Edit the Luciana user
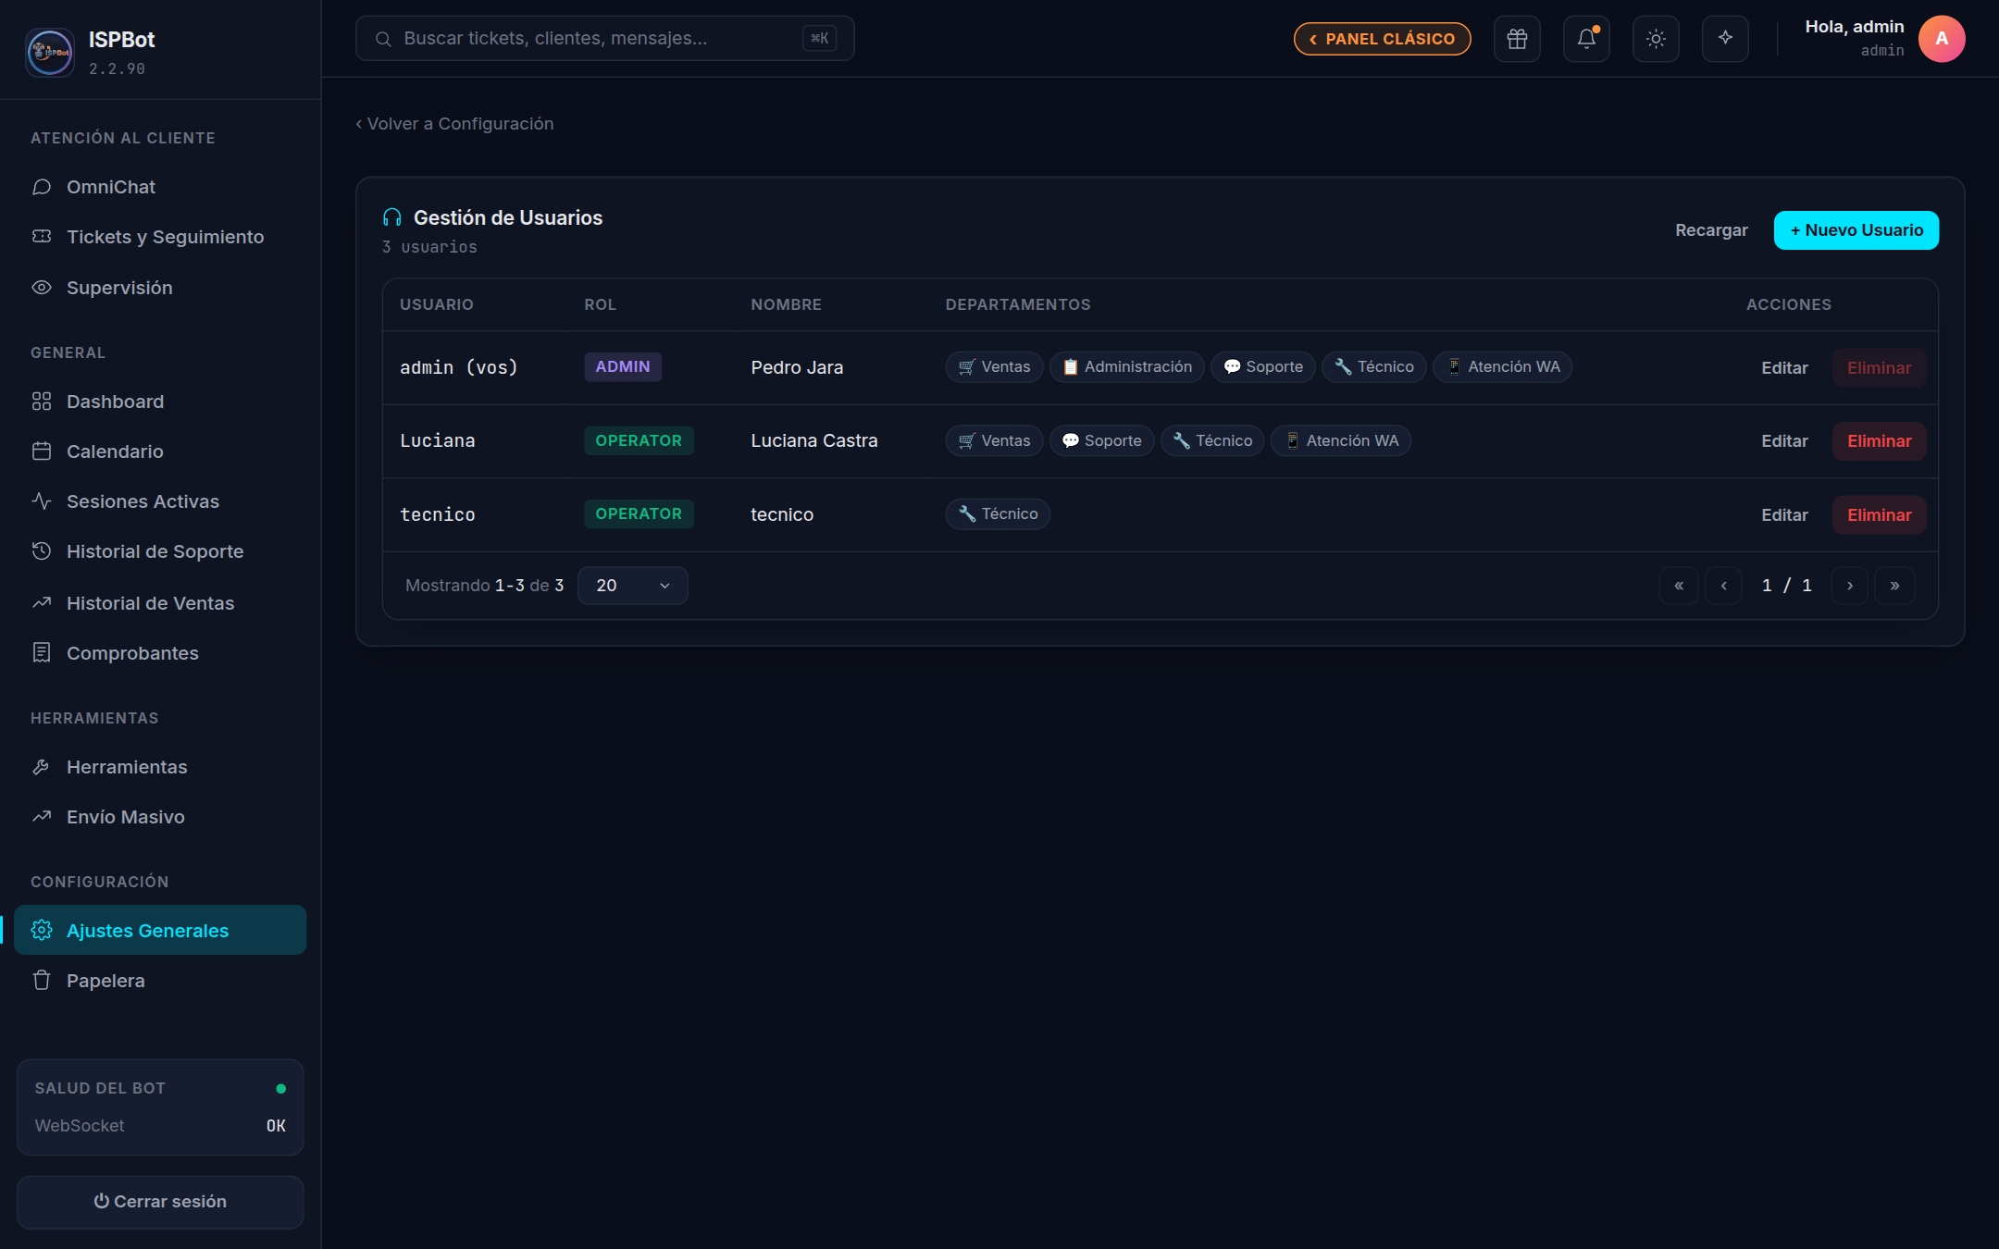 pos(1784,441)
